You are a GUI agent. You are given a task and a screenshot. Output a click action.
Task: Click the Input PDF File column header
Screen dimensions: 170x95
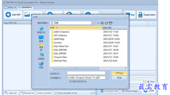point(17,23)
